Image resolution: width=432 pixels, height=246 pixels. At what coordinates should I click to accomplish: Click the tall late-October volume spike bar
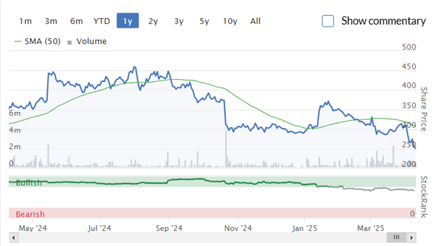point(226,149)
